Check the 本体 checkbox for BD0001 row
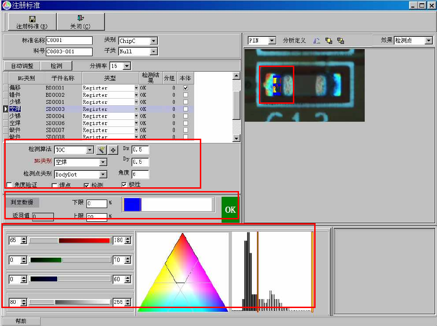Viewport: 437px width, 326px height. coord(186,88)
